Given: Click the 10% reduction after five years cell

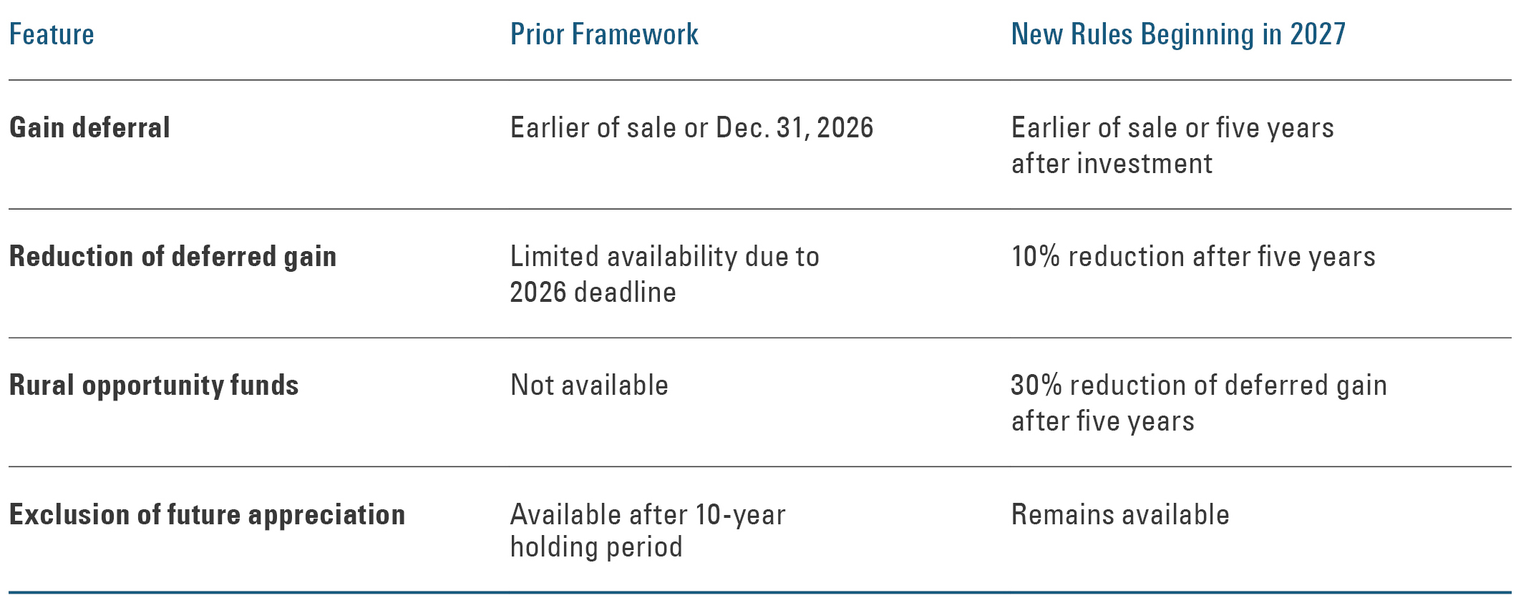Looking at the screenshot, I should coord(1193,256).
